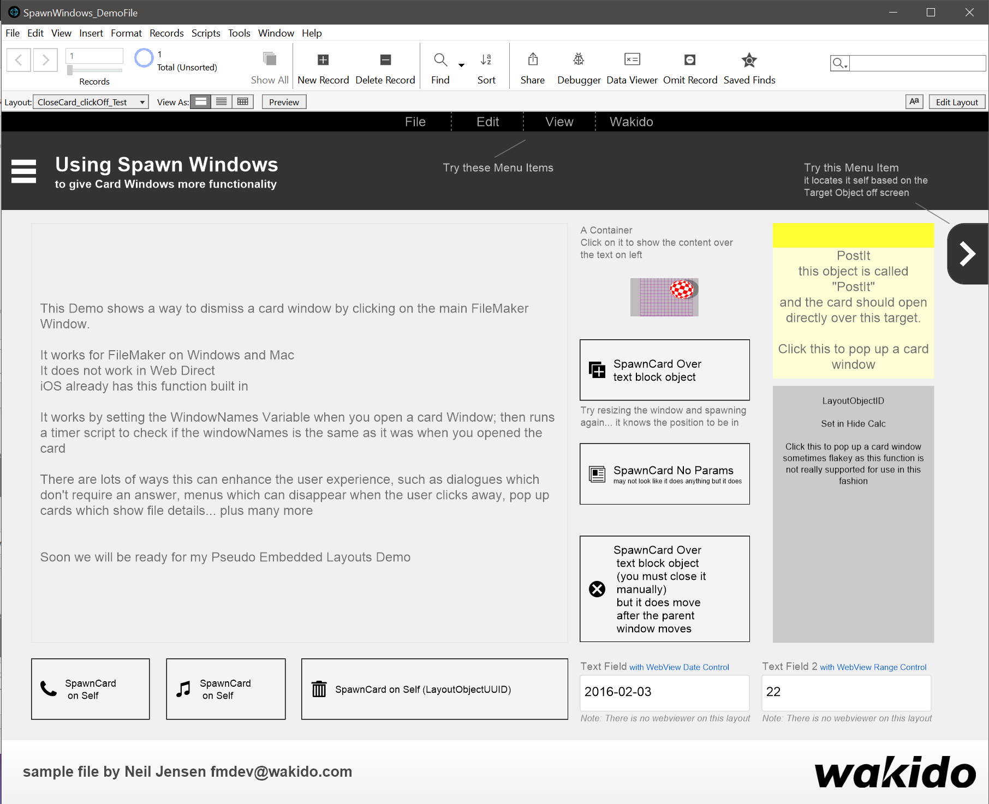
Task: Open the Scripts menu
Action: tap(205, 33)
